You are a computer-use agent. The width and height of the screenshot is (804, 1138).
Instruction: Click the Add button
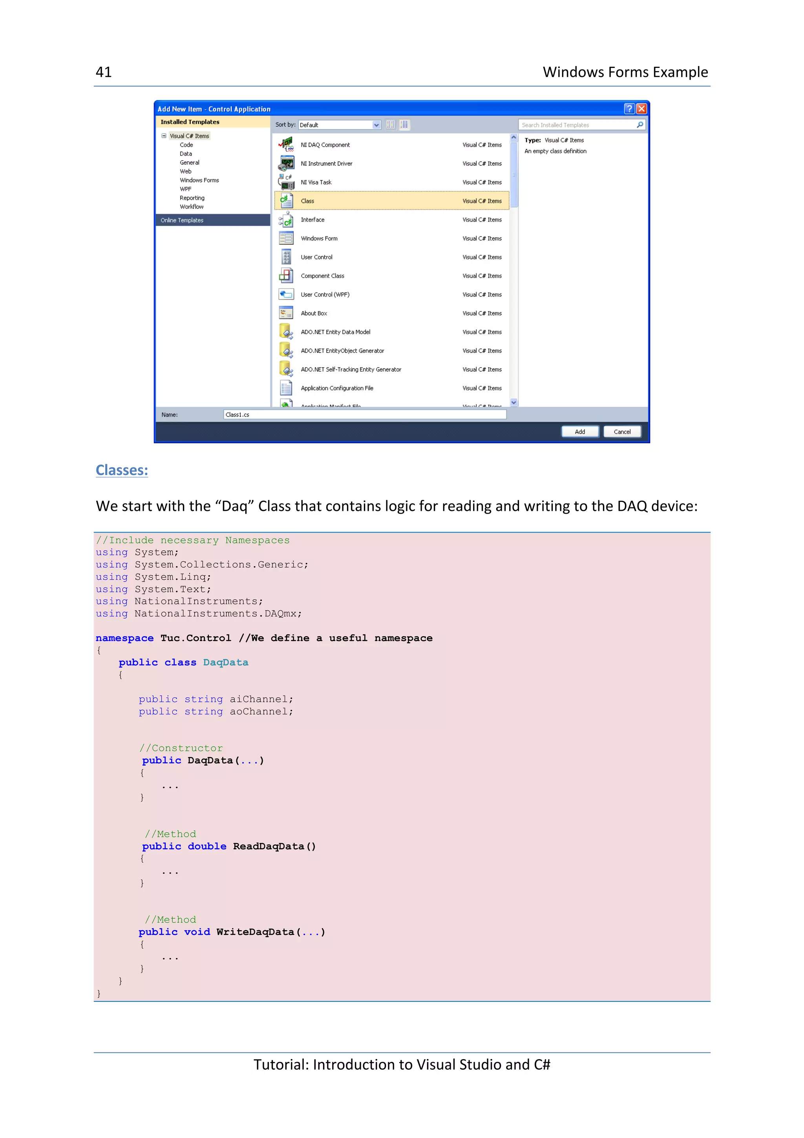(x=579, y=432)
